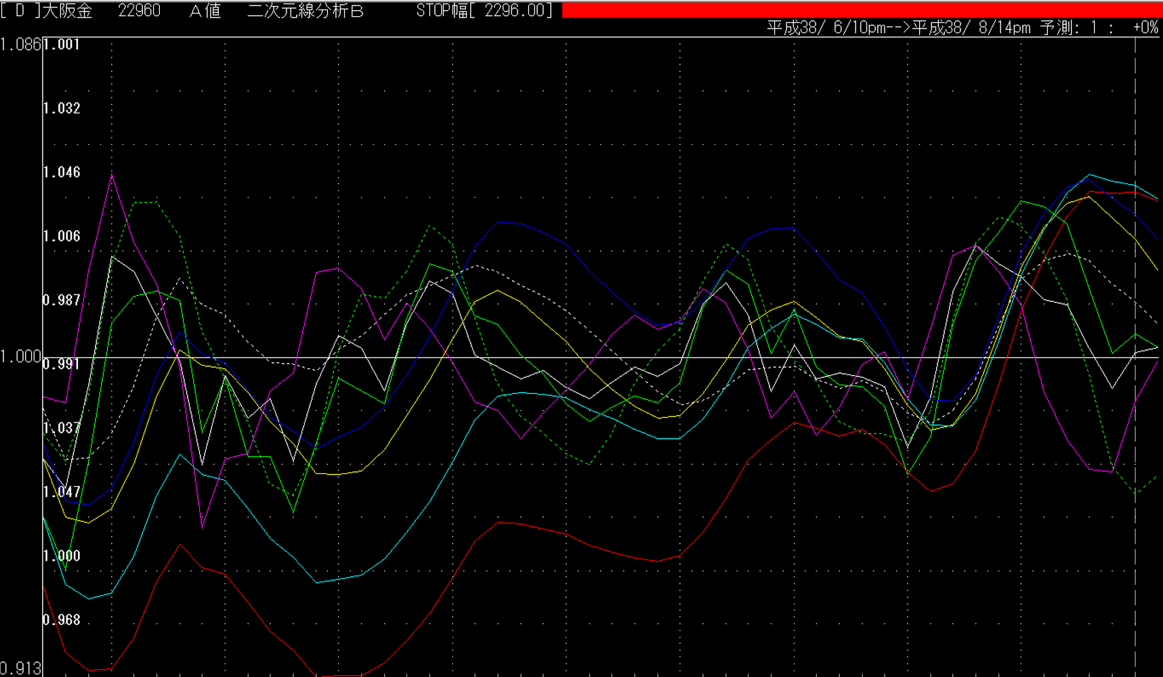Click the 1.006 series label
The width and height of the screenshot is (1163, 677).
62,236
